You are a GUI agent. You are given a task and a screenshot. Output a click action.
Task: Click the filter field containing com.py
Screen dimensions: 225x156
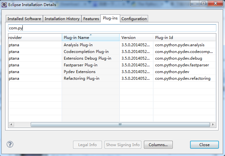coord(112,28)
